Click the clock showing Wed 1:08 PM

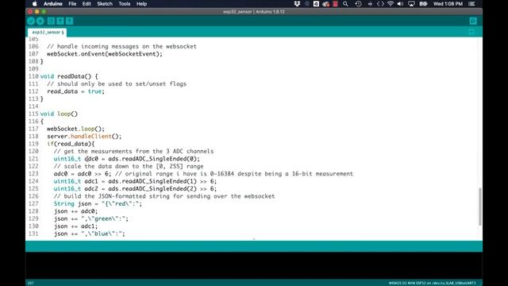click(x=448, y=4)
